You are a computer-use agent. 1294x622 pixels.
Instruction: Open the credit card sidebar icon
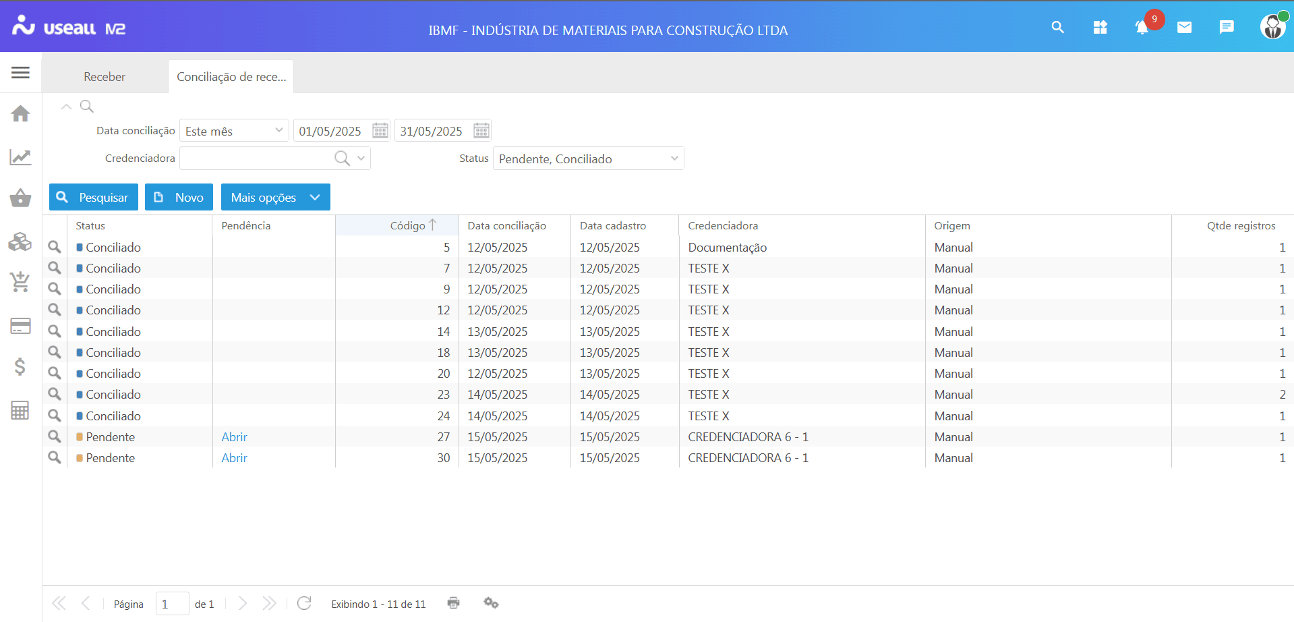click(20, 326)
